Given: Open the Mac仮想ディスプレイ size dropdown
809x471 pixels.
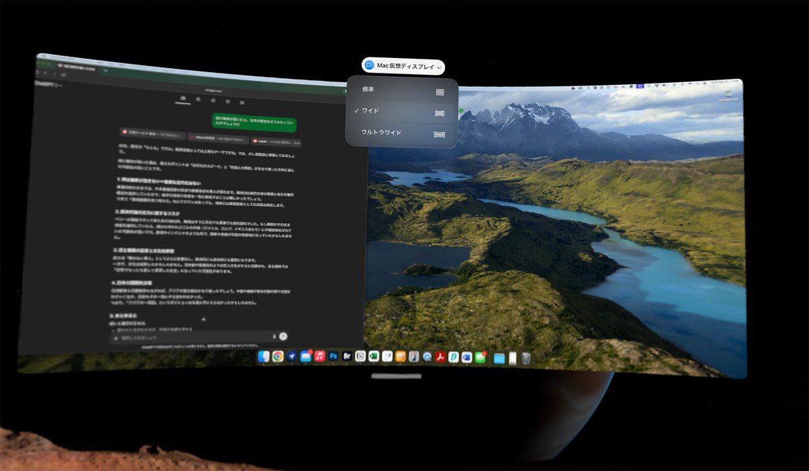Looking at the screenshot, I should [x=403, y=65].
